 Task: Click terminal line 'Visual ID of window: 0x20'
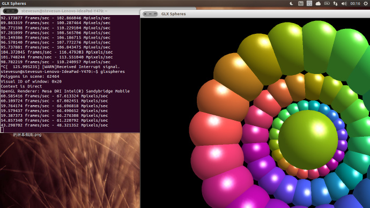pos(31,81)
